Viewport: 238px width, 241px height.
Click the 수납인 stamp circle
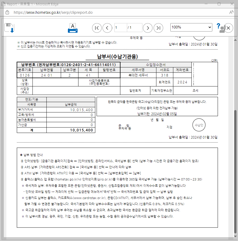199,125
